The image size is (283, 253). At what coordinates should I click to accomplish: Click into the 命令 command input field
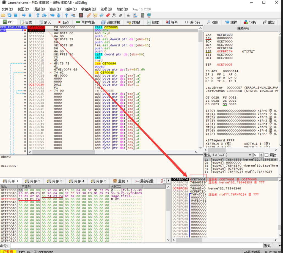tap(136, 246)
